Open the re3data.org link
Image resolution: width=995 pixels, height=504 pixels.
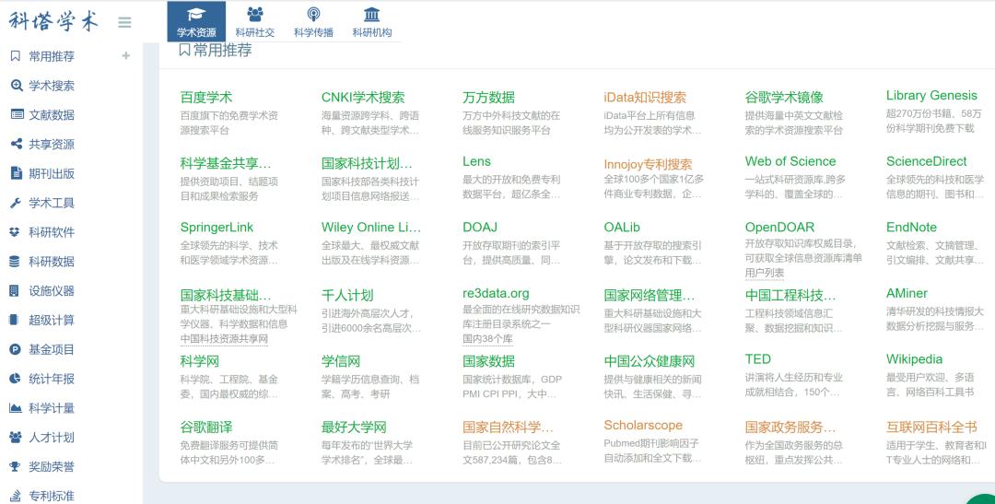(x=496, y=293)
